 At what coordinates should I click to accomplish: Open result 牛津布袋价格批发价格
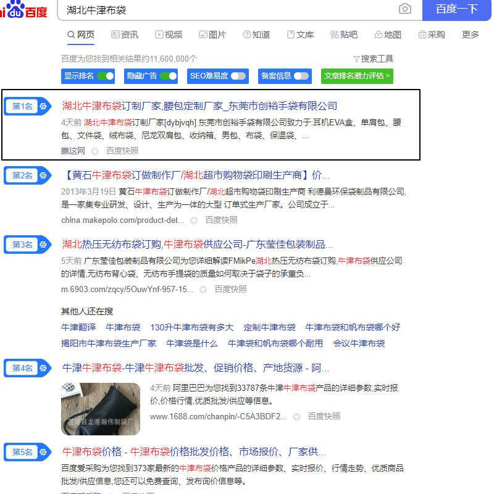[194, 452]
